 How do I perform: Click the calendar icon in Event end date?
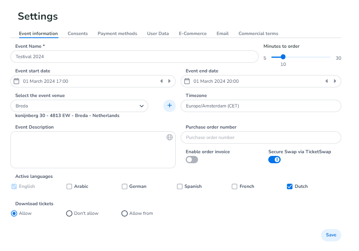[x=187, y=81]
